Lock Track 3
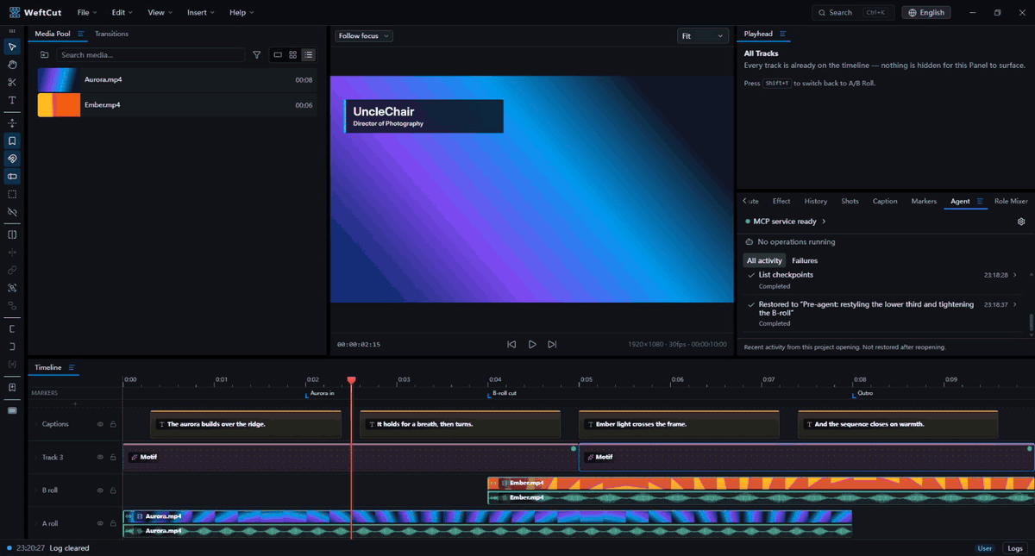 (x=113, y=457)
